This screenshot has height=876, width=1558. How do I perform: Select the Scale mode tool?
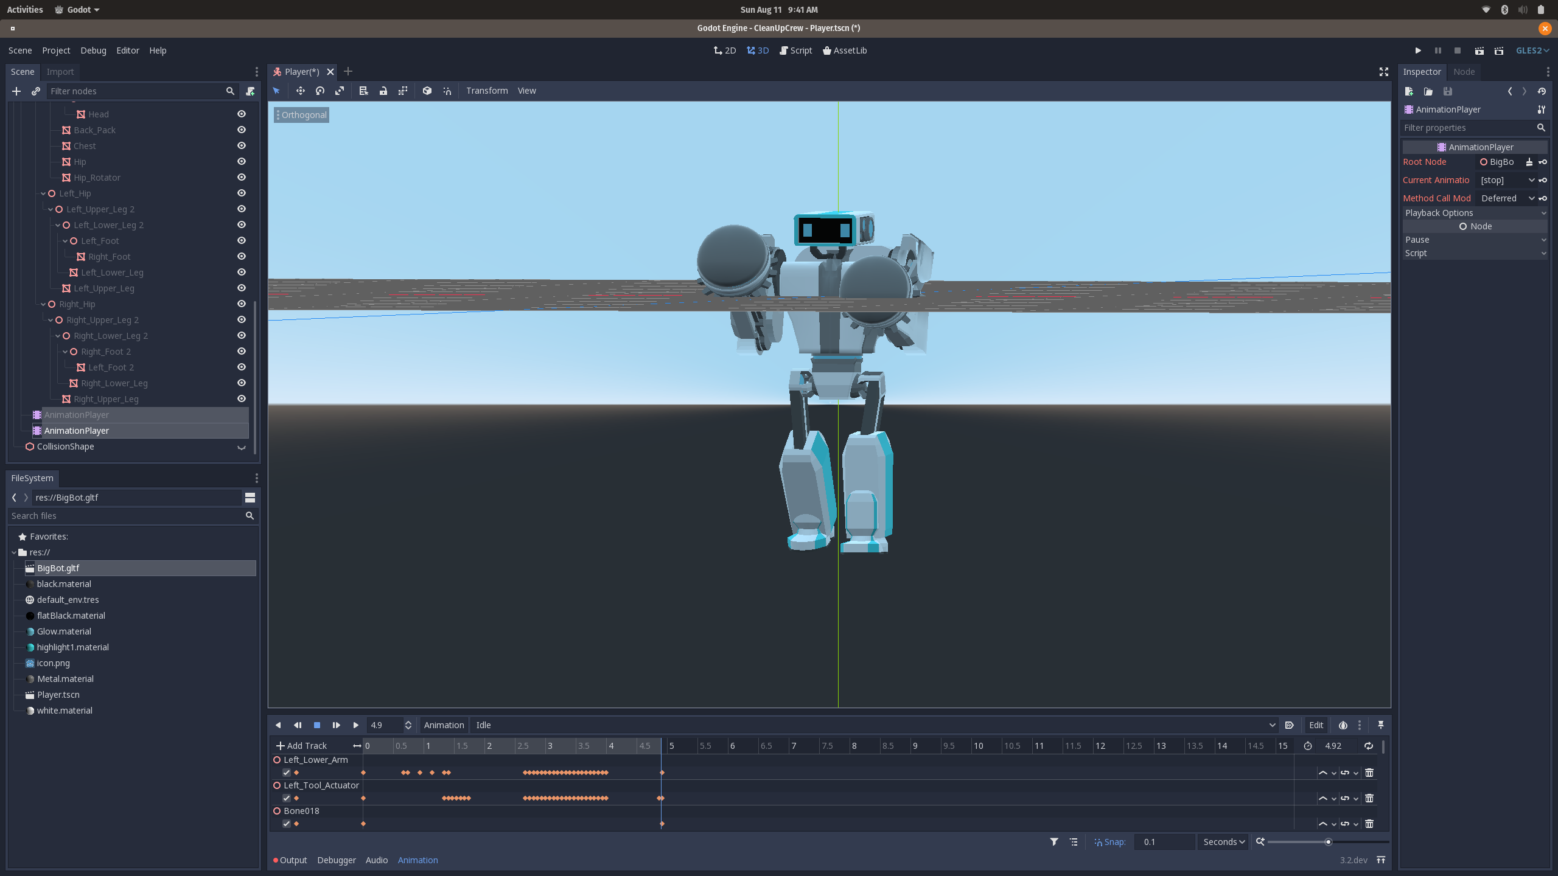click(x=340, y=91)
